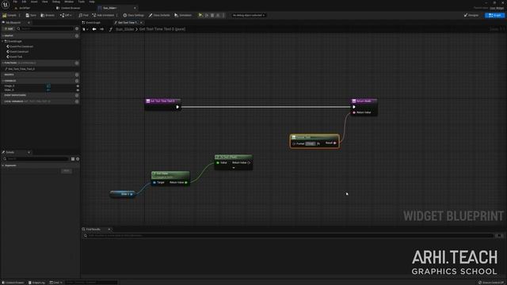Open Class Settings
The width and height of the screenshot is (507, 285).
point(134,15)
